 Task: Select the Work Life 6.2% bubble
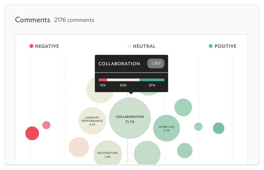point(167,128)
